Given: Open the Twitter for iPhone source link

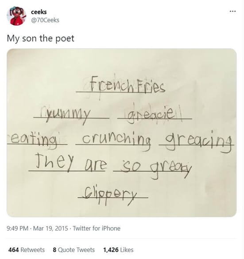Looking at the screenshot, I should [97, 228].
